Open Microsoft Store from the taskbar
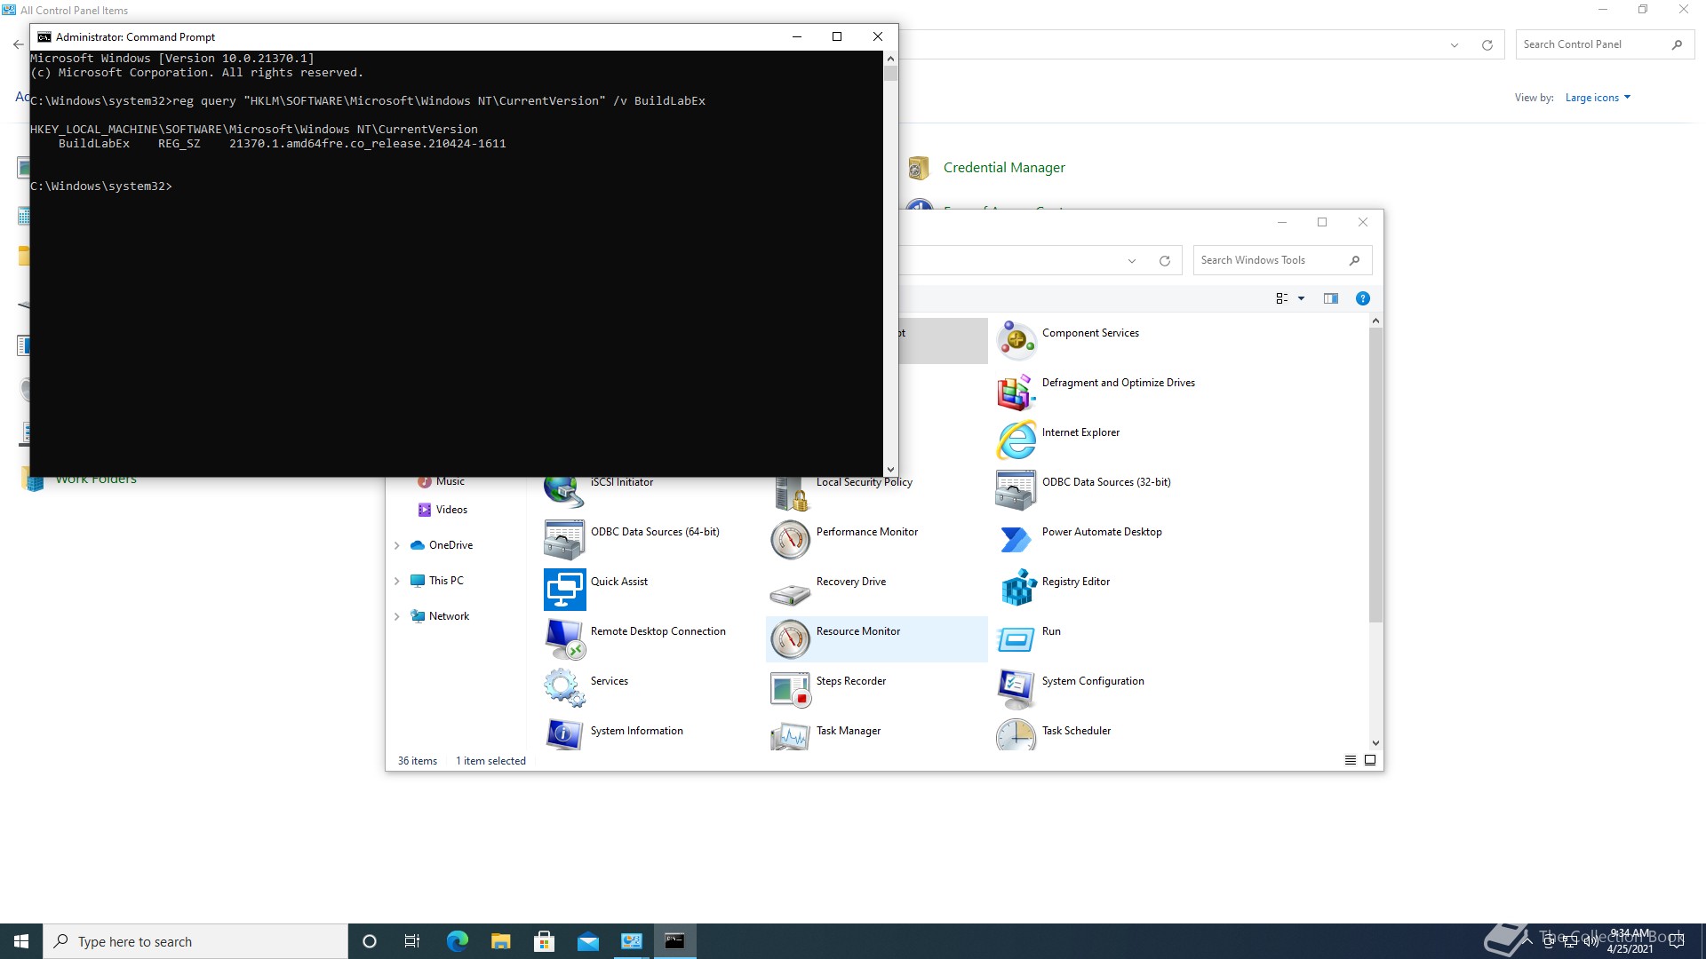The width and height of the screenshot is (1706, 959). tap(545, 941)
